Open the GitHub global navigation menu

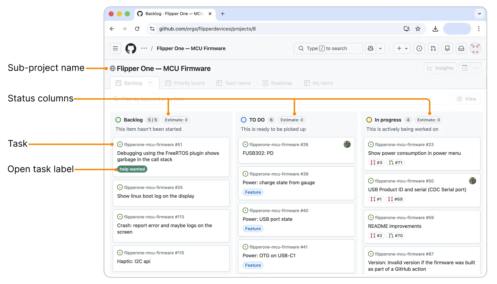(115, 48)
